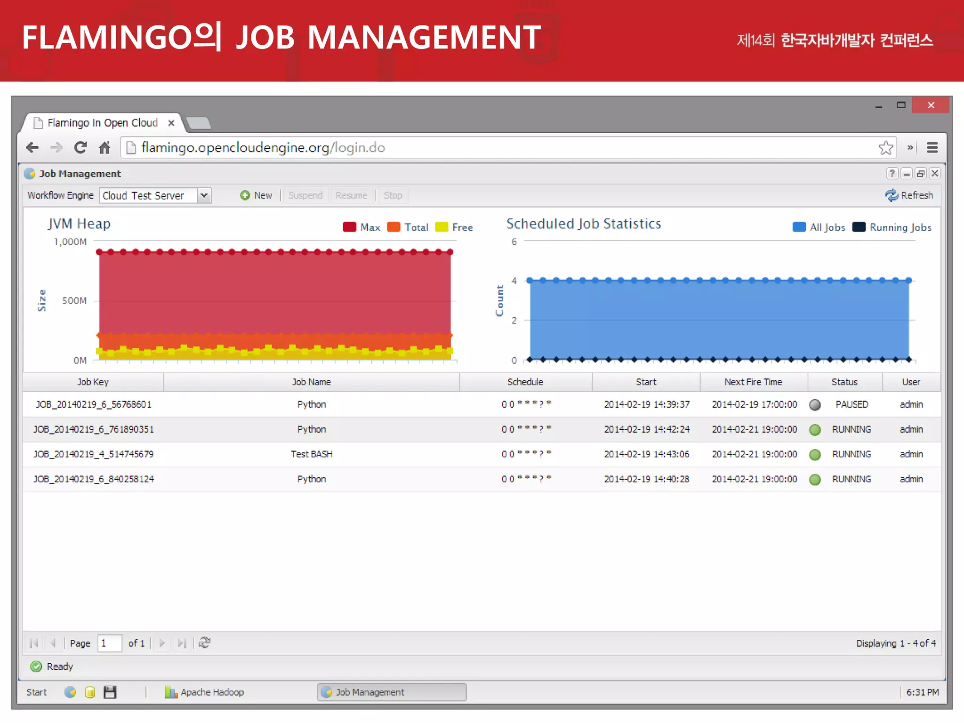Viewport: 964px width, 723px height.
Task: Toggle Free series in JVM Heap legend
Action: 454,227
